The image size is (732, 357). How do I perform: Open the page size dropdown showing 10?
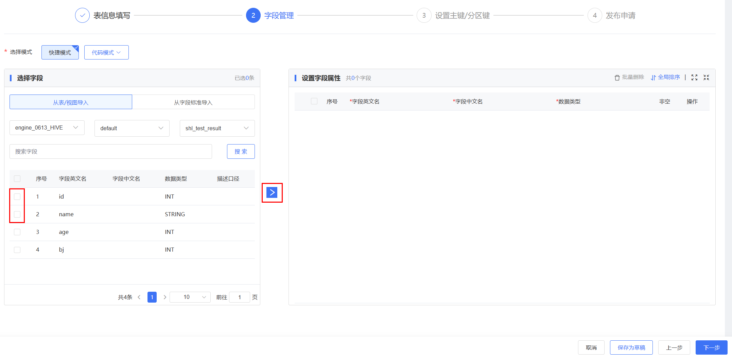point(190,297)
